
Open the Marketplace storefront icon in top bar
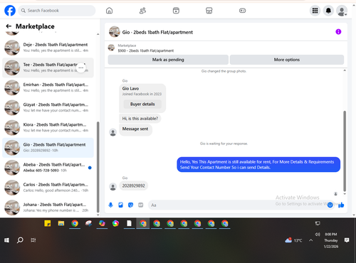point(209,11)
